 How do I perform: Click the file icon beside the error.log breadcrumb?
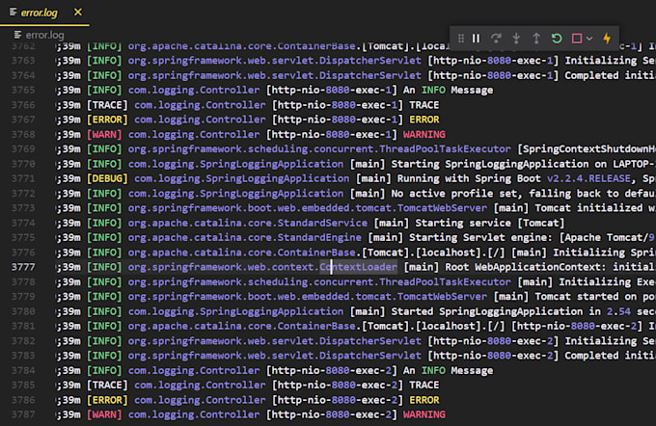tap(17, 35)
